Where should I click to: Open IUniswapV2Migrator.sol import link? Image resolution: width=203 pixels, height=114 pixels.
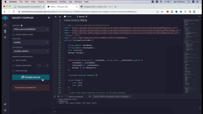click(x=124, y=28)
